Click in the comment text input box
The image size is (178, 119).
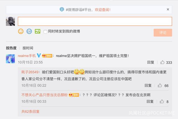(95, 21)
